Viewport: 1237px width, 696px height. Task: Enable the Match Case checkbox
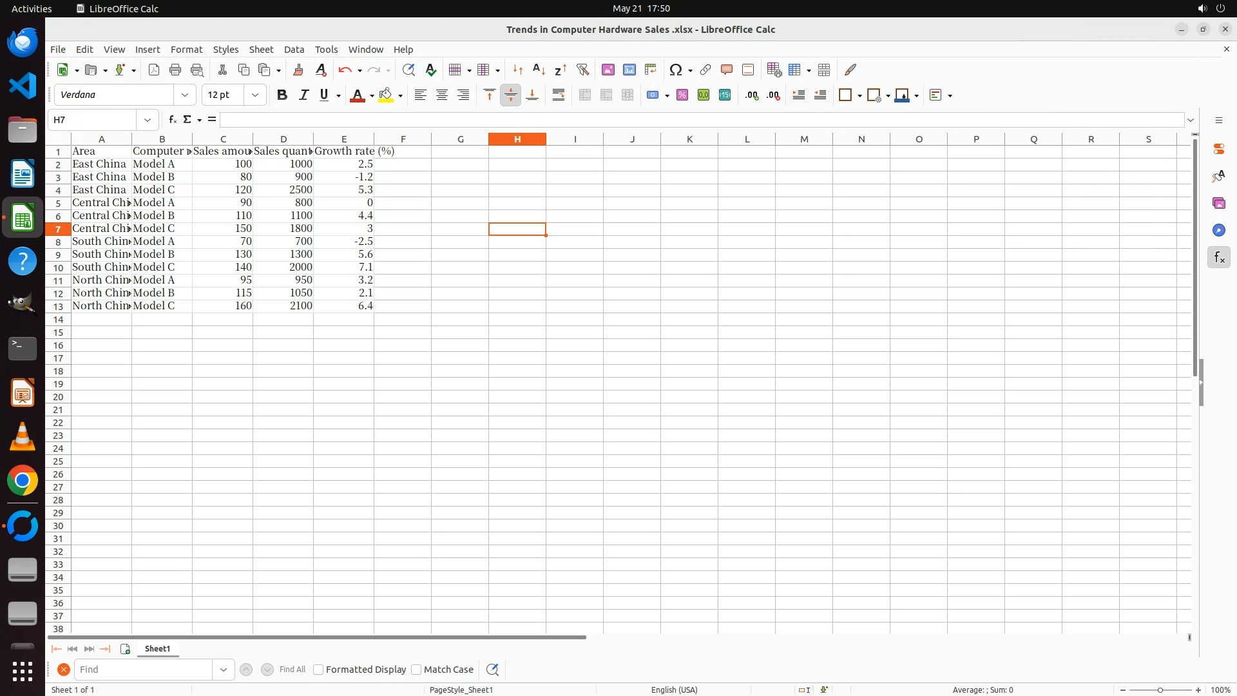click(416, 670)
